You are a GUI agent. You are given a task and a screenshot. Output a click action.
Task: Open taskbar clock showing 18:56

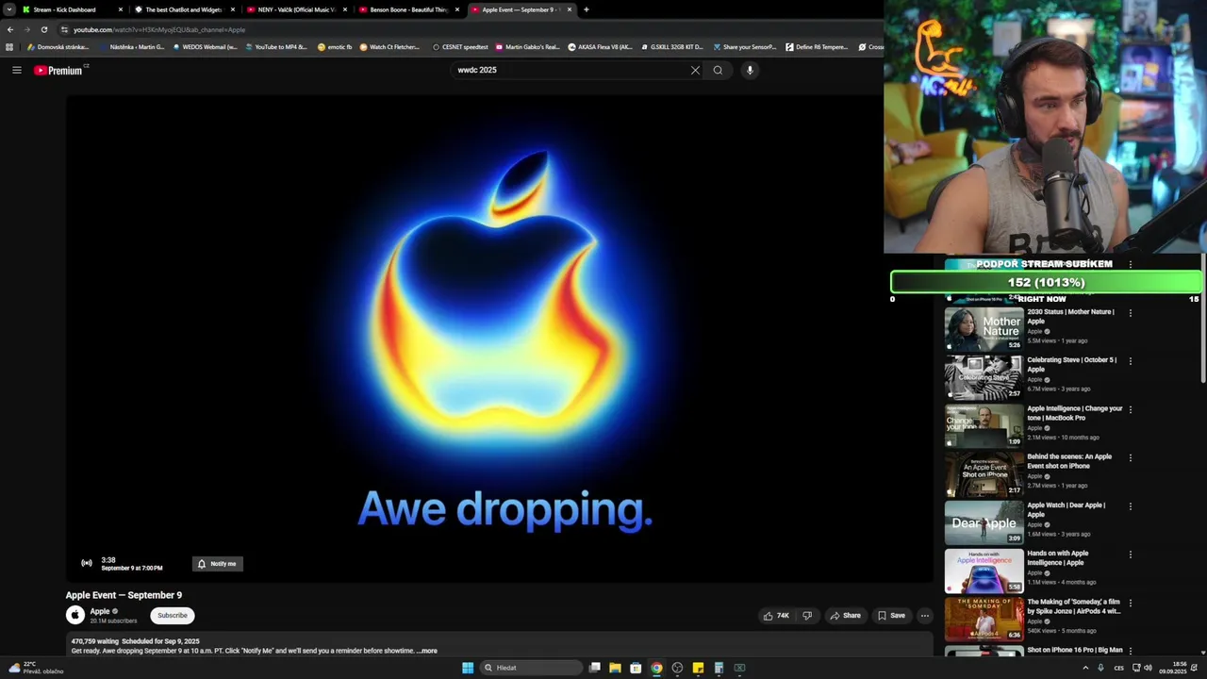click(1173, 668)
